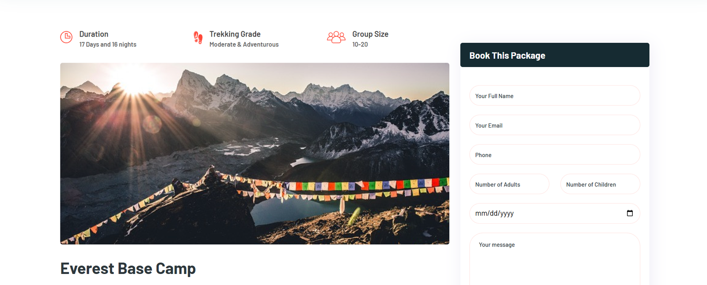Click the 10-20 group size text
The image size is (707, 285).
pyautogui.click(x=360, y=44)
